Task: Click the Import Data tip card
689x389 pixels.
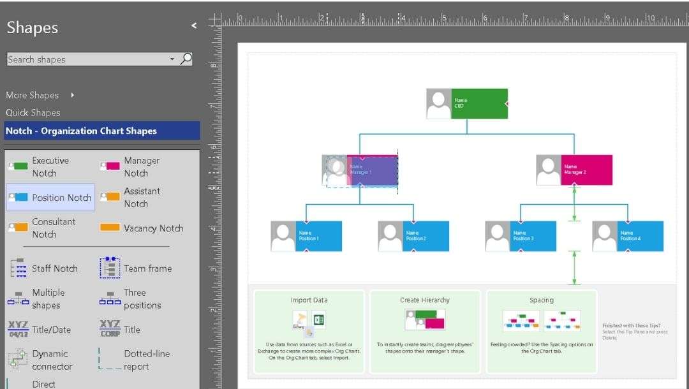Action: tap(308, 332)
